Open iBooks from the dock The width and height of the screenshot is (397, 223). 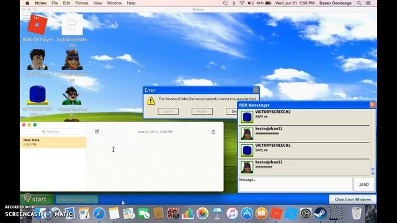[261, 213]
